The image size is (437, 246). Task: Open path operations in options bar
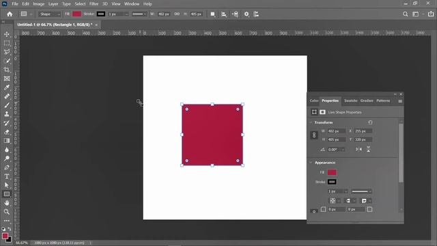coord(212,14)
